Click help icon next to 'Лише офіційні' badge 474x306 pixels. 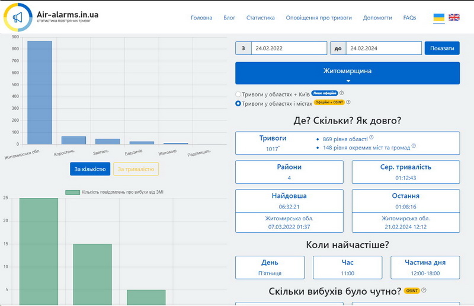(341, 93)
